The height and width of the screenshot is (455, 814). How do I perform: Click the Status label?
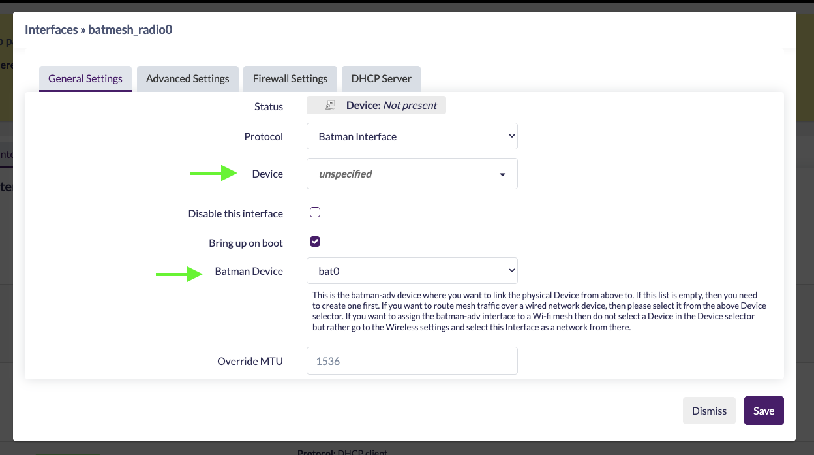(x=269, y=106)
